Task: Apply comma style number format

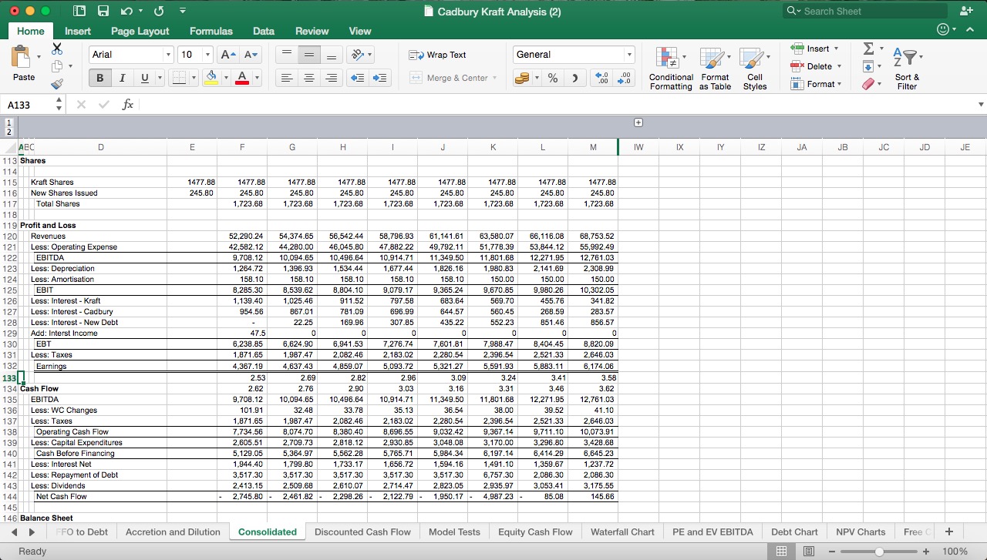Action: [x=574, y=78]
